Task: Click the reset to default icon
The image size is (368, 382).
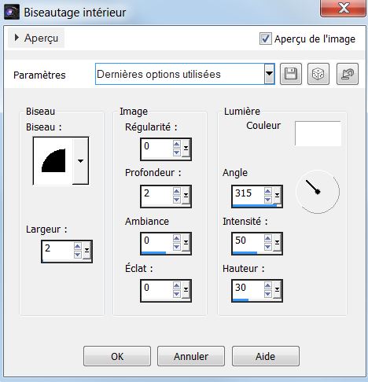Action: (x=348, y=74)
